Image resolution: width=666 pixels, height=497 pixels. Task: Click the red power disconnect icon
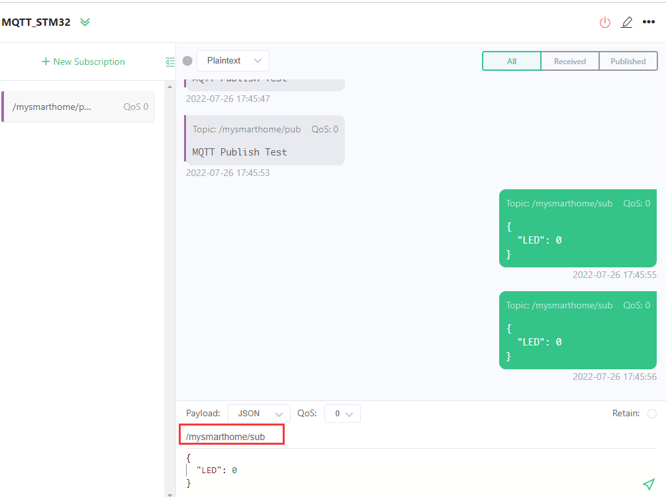coord(604,23)
